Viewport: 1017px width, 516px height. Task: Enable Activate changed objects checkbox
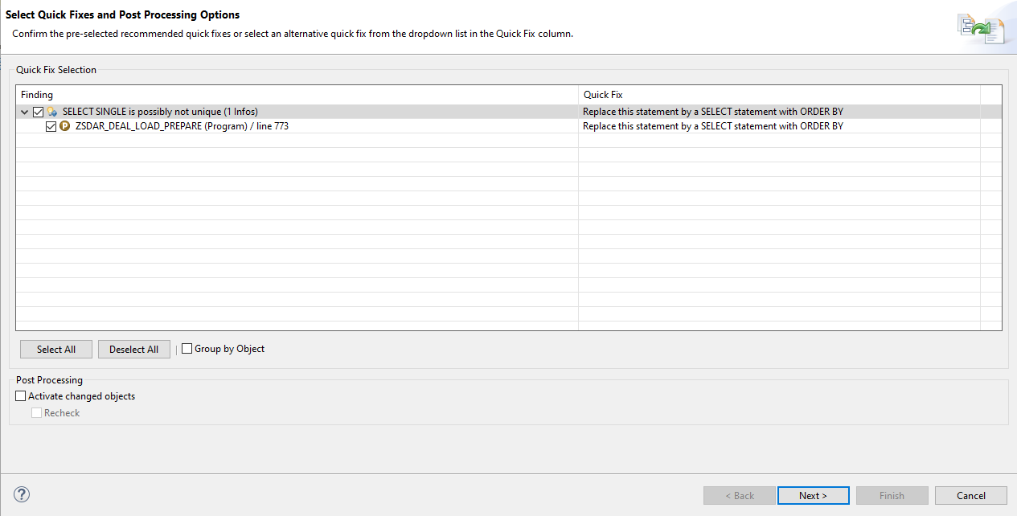click(x=21, y=396)
